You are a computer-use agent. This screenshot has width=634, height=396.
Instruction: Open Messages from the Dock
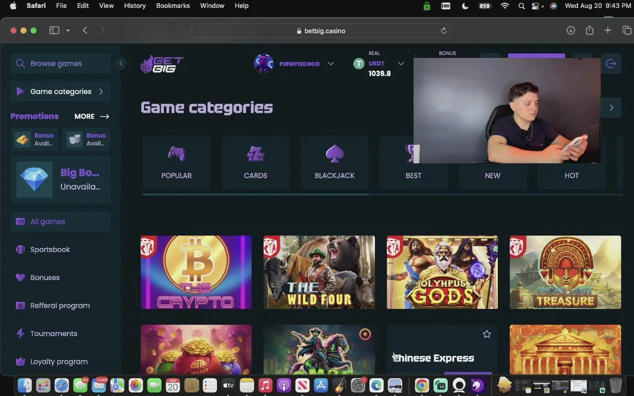(80, 386)
